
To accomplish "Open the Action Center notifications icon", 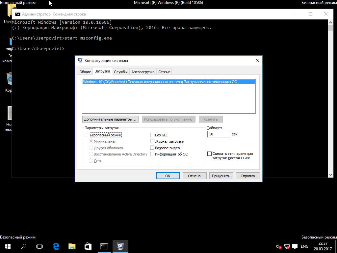I will pos(295,246).
